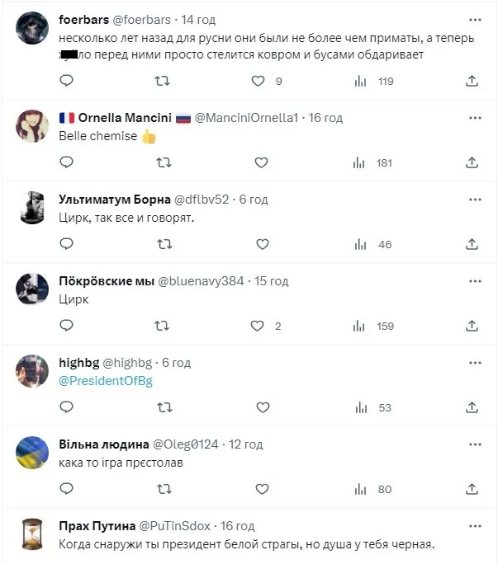
Task: Open the Вільна людина avatar with Ukrainian flag
Action: 32,452
